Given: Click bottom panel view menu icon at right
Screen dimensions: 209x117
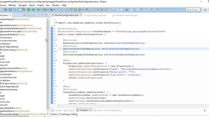Looking at the screenshot, I should click(205, 110).
